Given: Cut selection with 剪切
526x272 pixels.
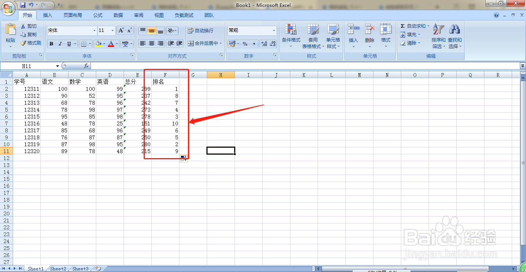Looking at the screenshot, I should 28,26.
